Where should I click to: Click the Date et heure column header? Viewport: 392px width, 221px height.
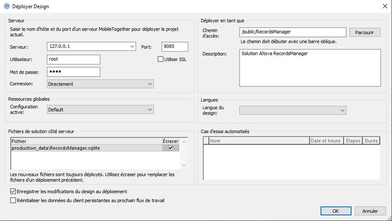pos(326,141)
